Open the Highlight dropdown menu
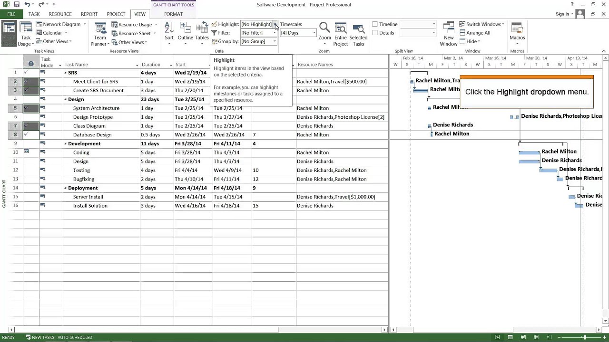 275,24
